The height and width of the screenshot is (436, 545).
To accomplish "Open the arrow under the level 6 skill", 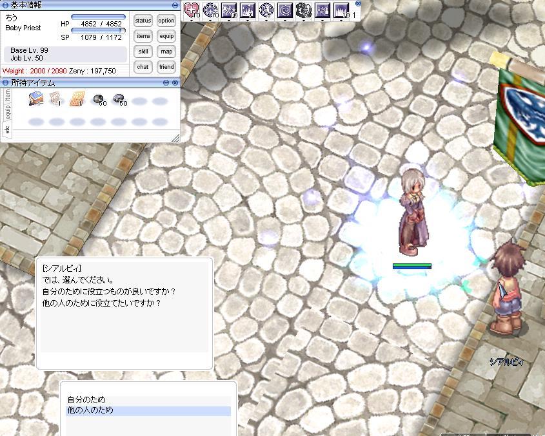I will (x=266, y=21).
